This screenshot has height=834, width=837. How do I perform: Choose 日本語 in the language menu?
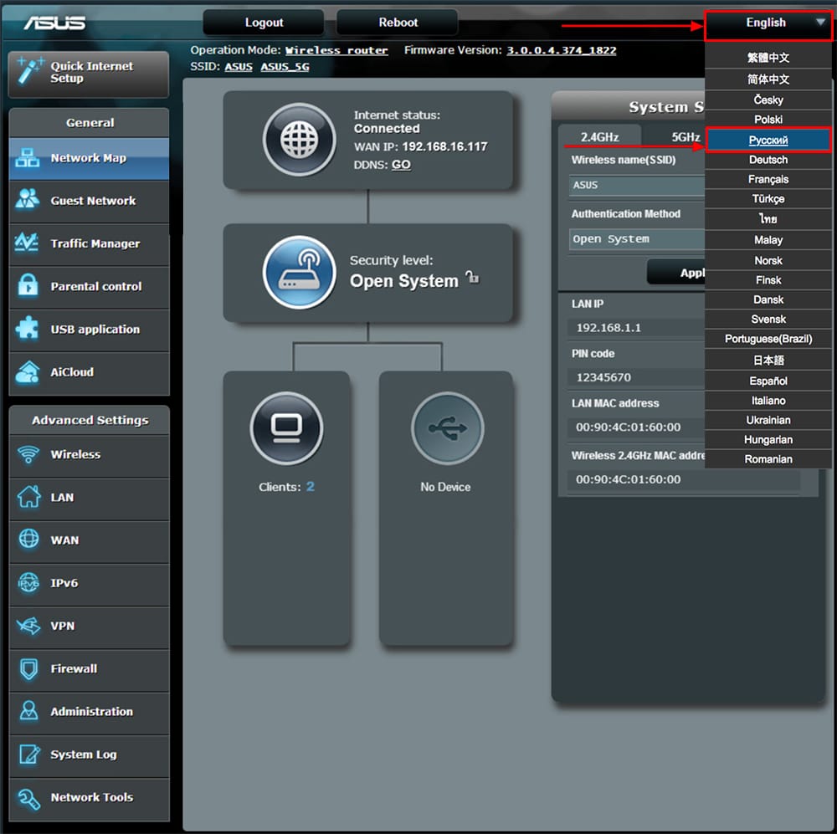click(768, 361)
